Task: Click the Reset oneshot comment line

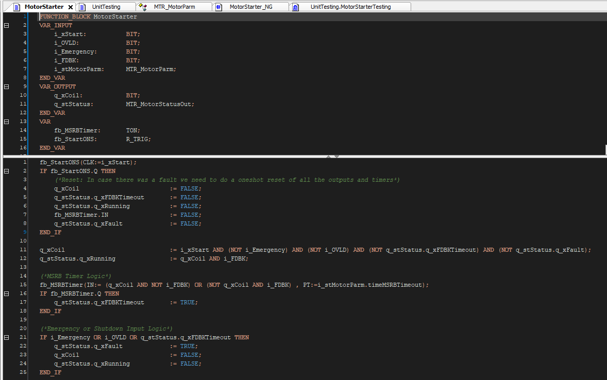Action: tap(227, 180)
